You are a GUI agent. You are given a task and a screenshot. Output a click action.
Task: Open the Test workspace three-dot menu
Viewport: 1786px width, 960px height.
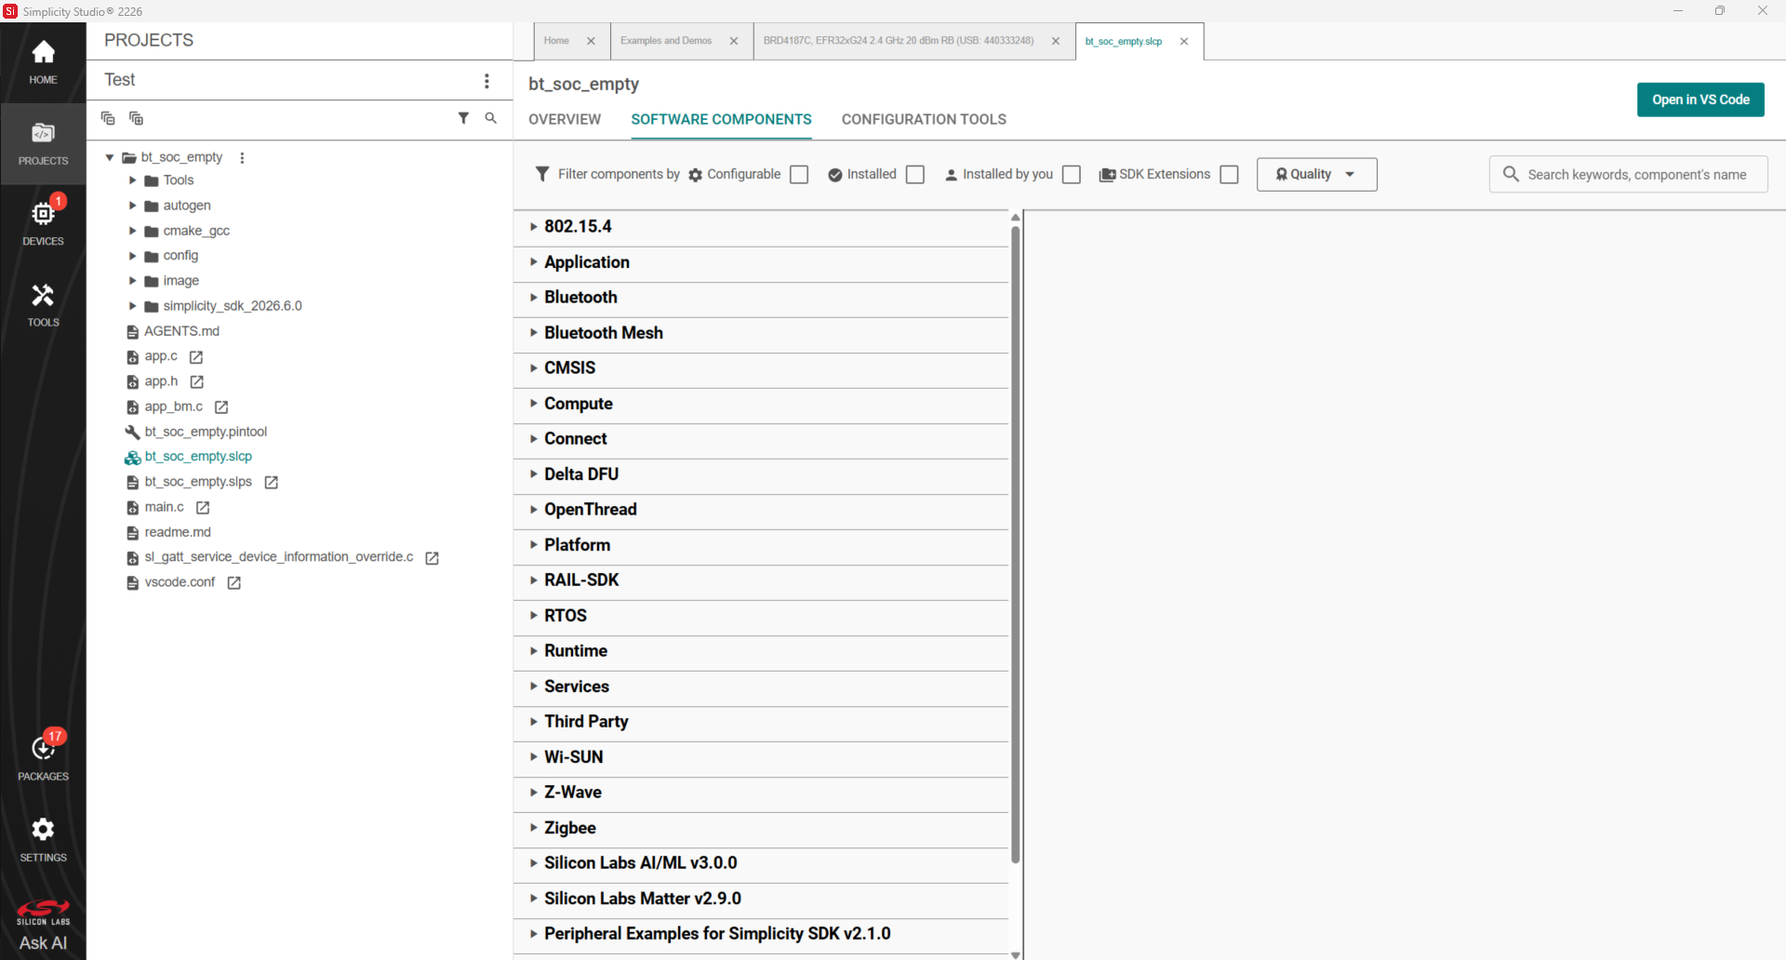click(486, 81)
